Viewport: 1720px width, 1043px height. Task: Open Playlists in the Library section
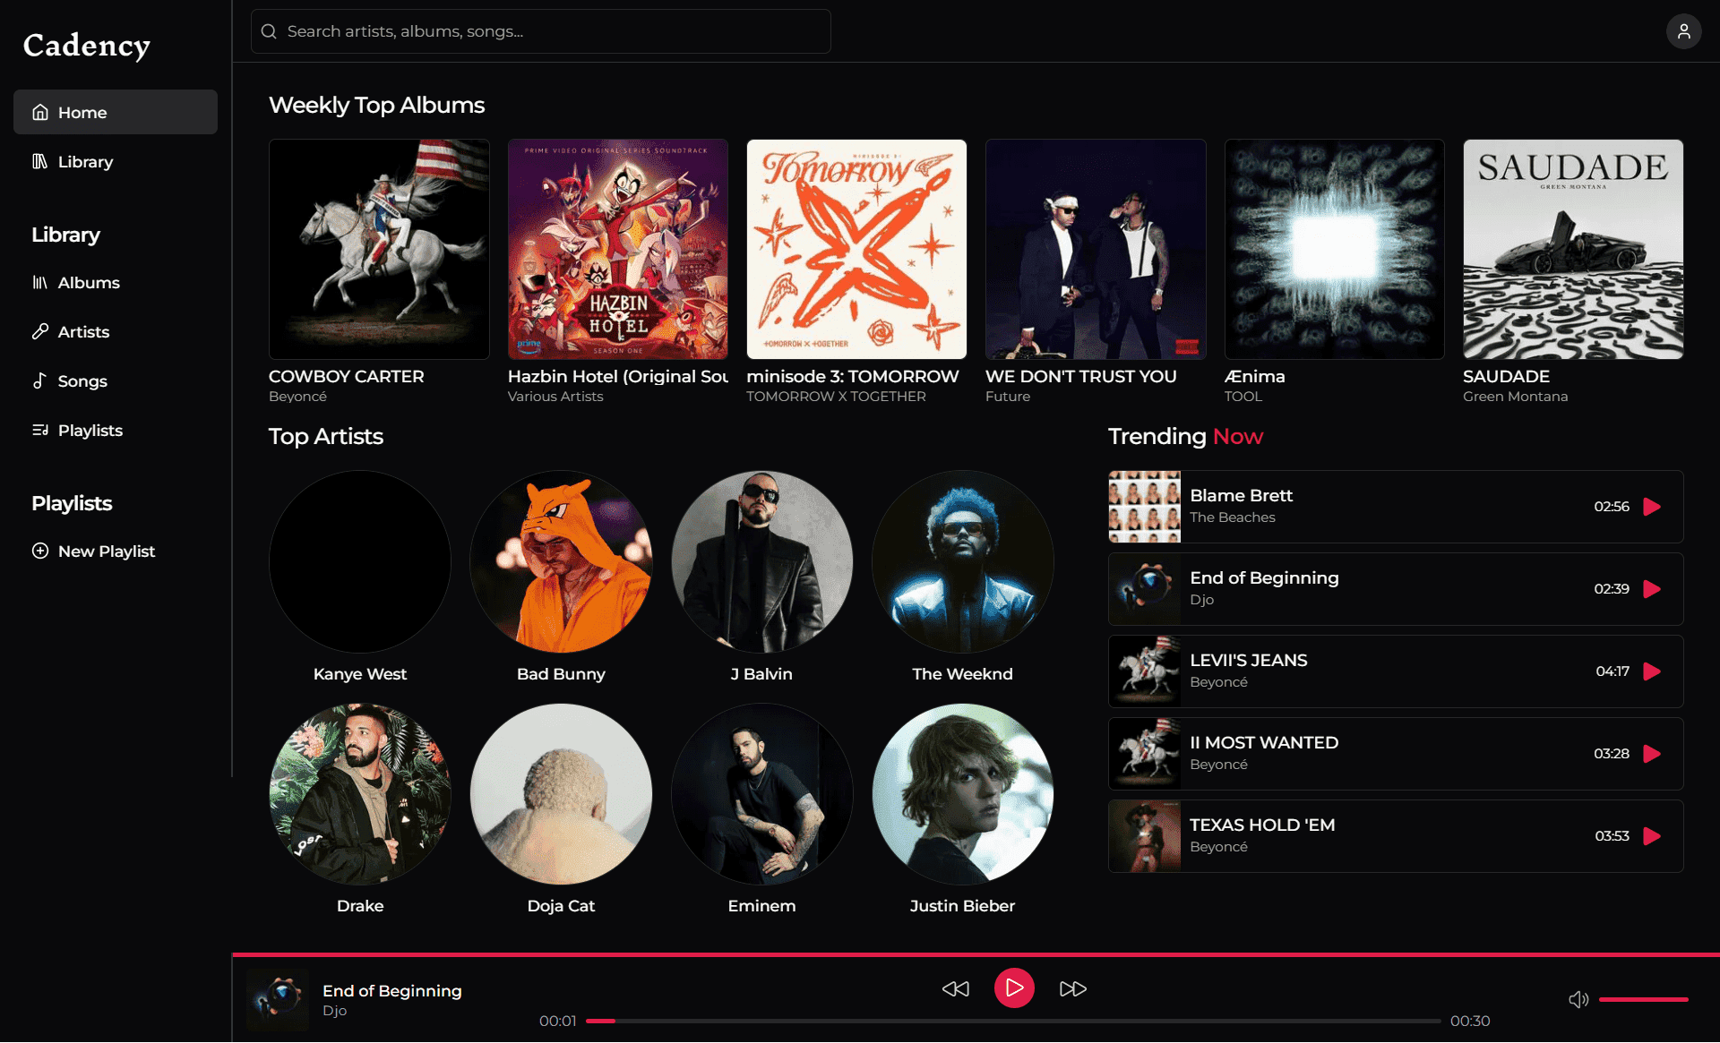coord(116,430)
